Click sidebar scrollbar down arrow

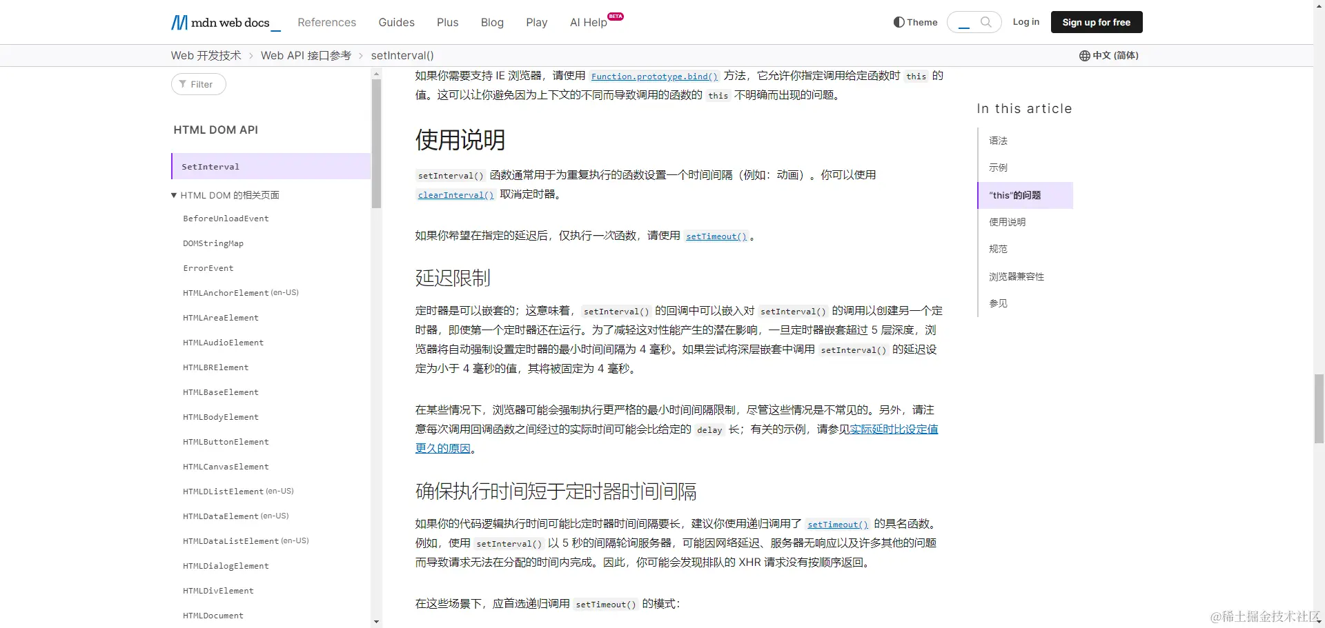[x=376, y=622]
